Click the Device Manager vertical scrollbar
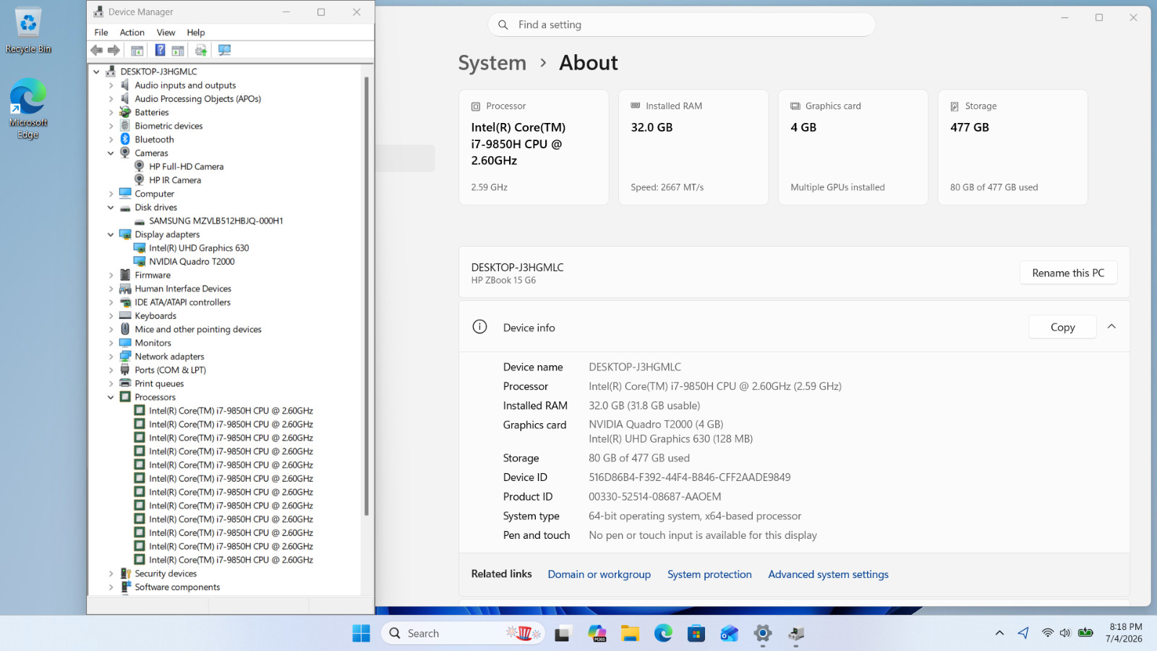 (x=367, y=295)
